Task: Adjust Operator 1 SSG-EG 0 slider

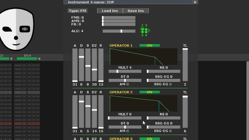Action: [x=163, y=80]
